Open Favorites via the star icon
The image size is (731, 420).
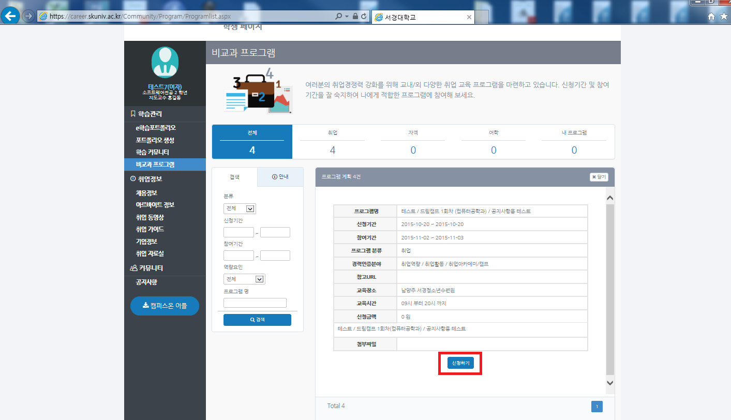pos(724,16)
